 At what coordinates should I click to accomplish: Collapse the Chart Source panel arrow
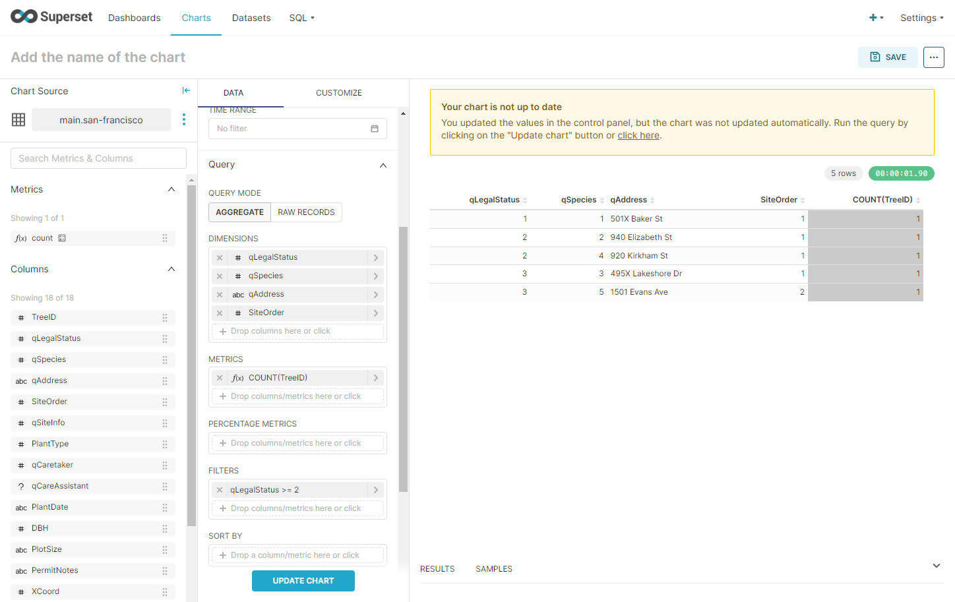[x=186, y=90]
